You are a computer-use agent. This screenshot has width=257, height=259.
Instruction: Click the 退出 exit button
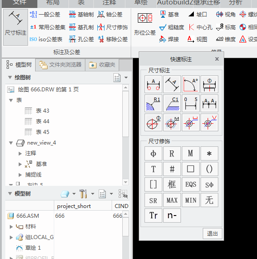click(x=212, y=234)
